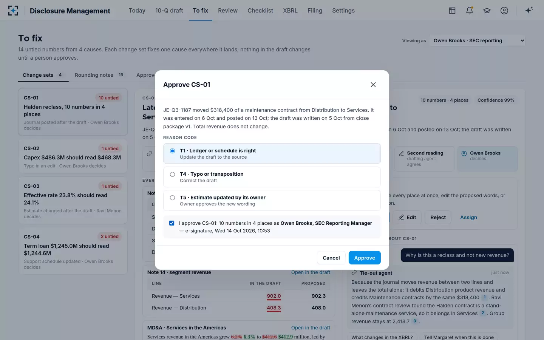
Task: Select the CS-02 Capex change set card
Action: (73, 156)
